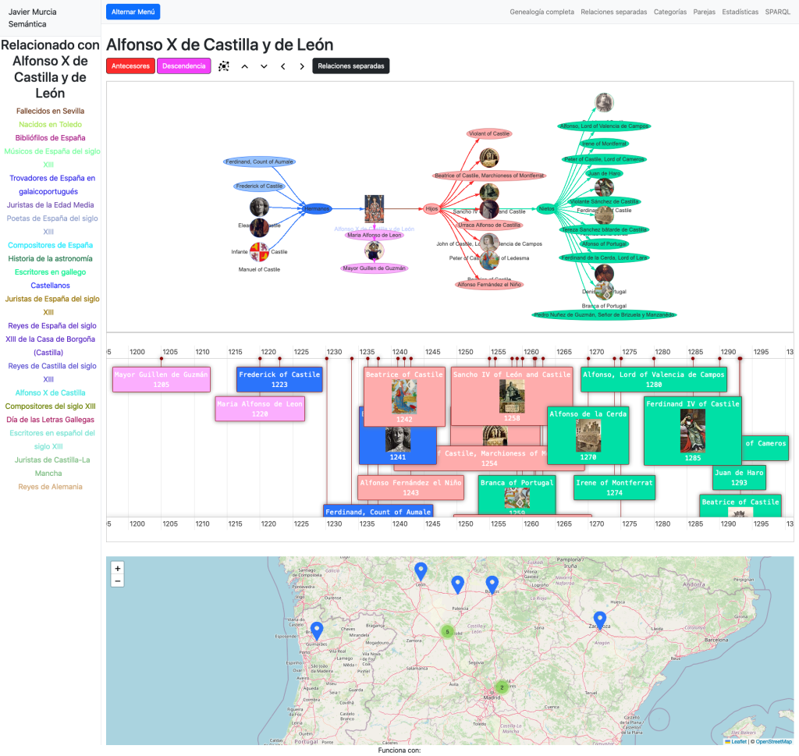The image size is (799, 756).
Task: Expand the green cluster marker labeled 5
Action: click(x=447, y=631)
